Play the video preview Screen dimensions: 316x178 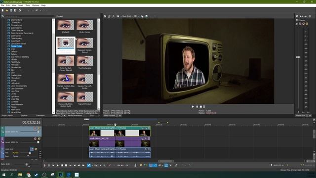click(x=193, y=107)
